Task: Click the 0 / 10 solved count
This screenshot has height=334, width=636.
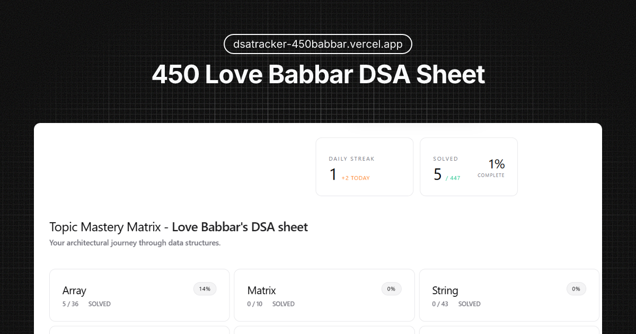Action: (255, 304)
